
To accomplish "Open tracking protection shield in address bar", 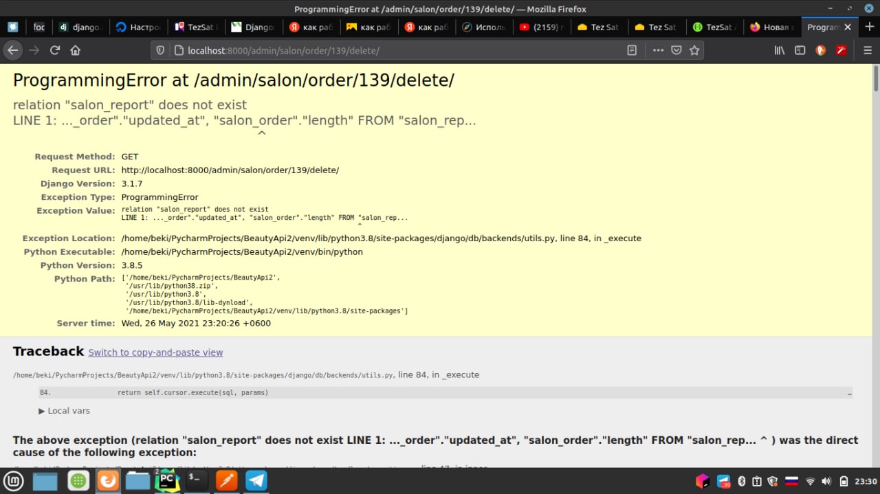I will pyautogui.click(x=160, y=50).
